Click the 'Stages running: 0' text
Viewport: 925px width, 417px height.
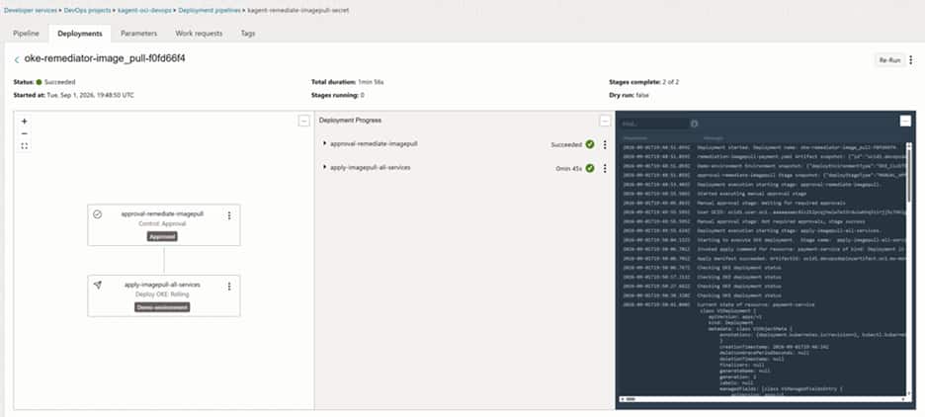[337, 95]
